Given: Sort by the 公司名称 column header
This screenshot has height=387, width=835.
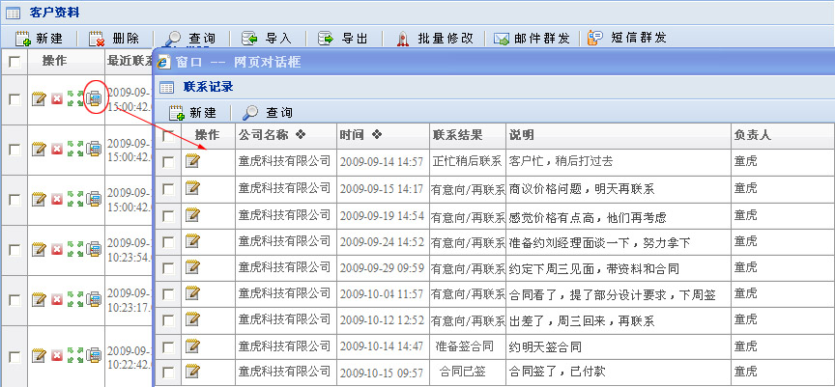Looking at the screenshot, I should coord(272,135).
